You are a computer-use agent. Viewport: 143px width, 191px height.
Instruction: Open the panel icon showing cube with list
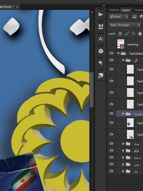coord(101,27)
